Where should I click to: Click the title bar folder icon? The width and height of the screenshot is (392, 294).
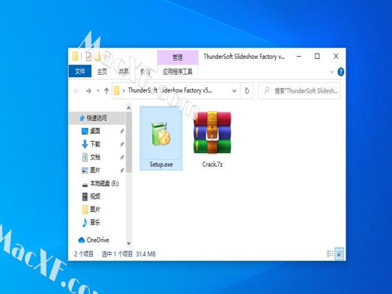click(x=76, y=56)
